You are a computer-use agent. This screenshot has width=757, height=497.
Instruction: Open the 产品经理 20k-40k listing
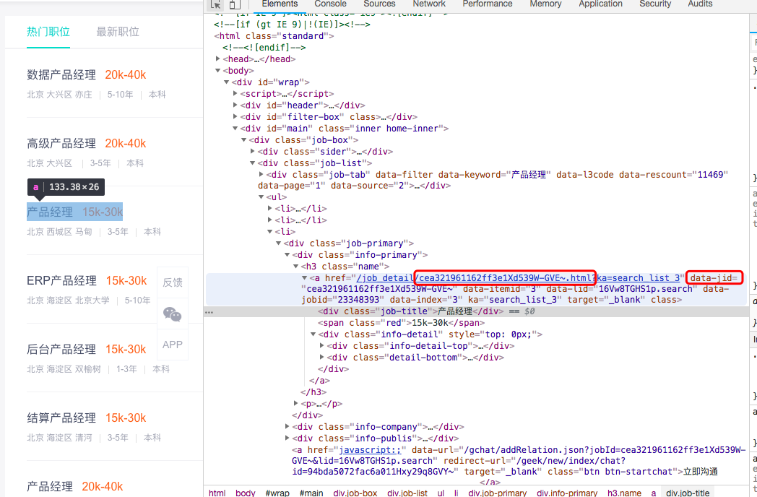pos(75,486)
